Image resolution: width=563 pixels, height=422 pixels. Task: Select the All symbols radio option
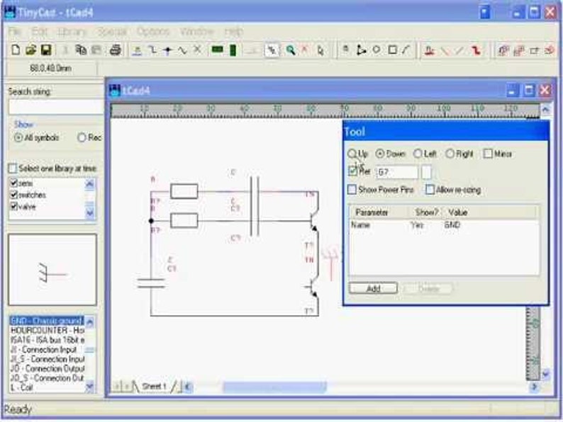tap(18, 137)
